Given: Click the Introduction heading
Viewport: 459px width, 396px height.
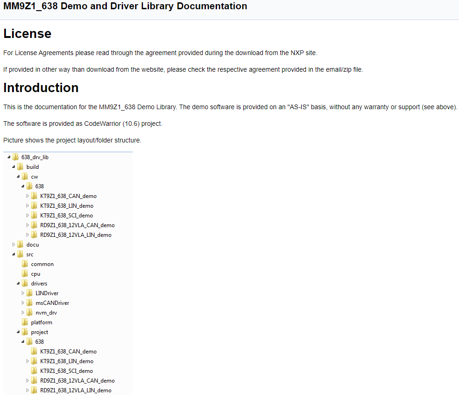Looking at the screenshot, I should [41, 88].
